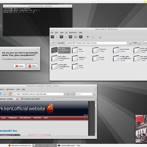Reload the File Browser folder view
This screenshot has height=147, width=147.
pyautogui.click(x=81, y=37)
